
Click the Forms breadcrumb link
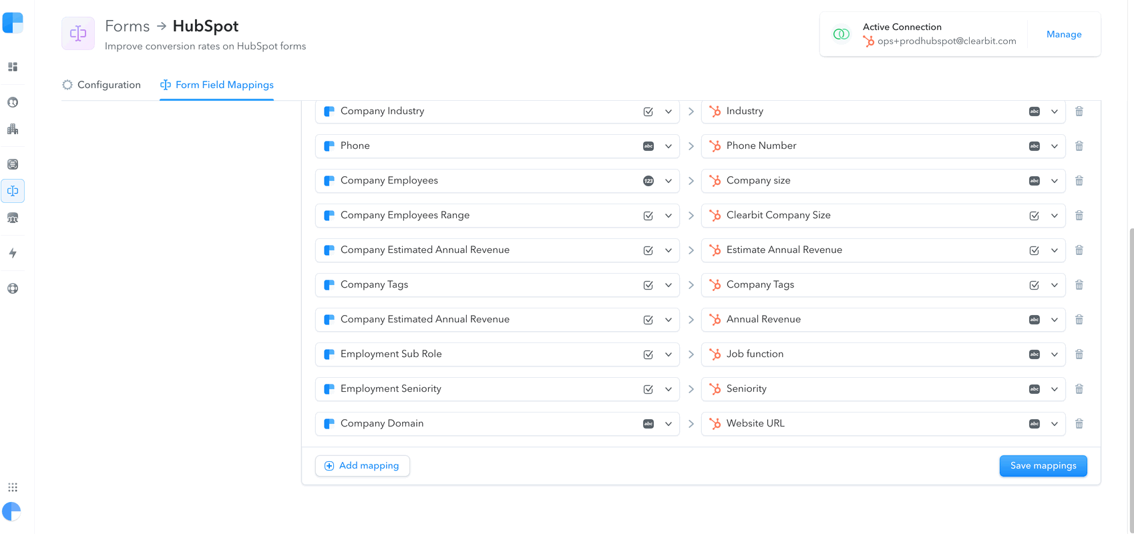[128, 26]
